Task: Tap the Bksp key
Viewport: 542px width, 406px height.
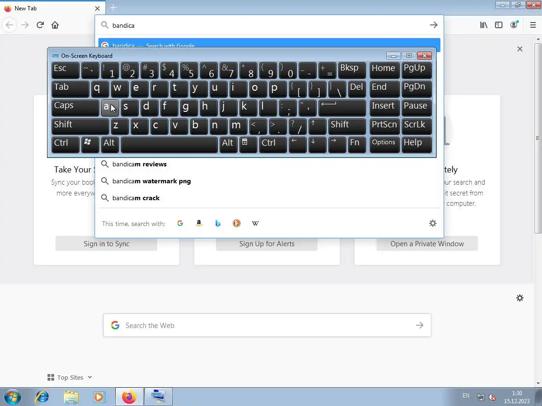Action: (352, 70)
